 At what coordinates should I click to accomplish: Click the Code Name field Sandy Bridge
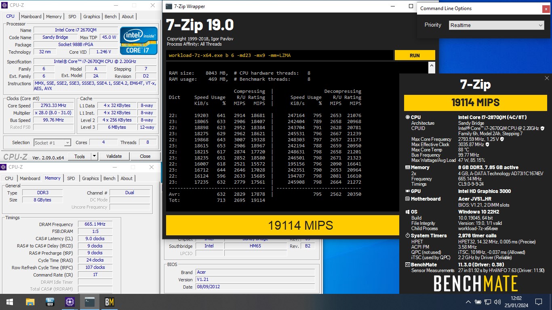click(55, 37)
